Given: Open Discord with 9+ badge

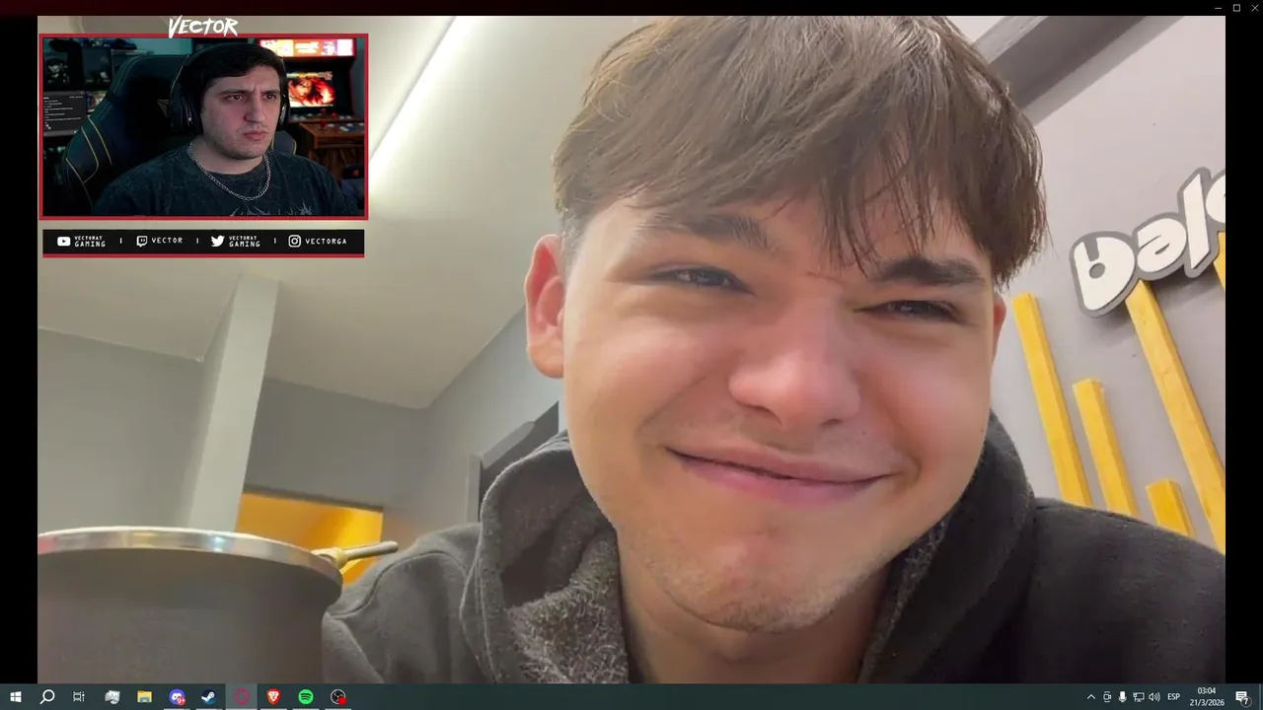Looking at the screenshot, I should click(x=177, y=697).
